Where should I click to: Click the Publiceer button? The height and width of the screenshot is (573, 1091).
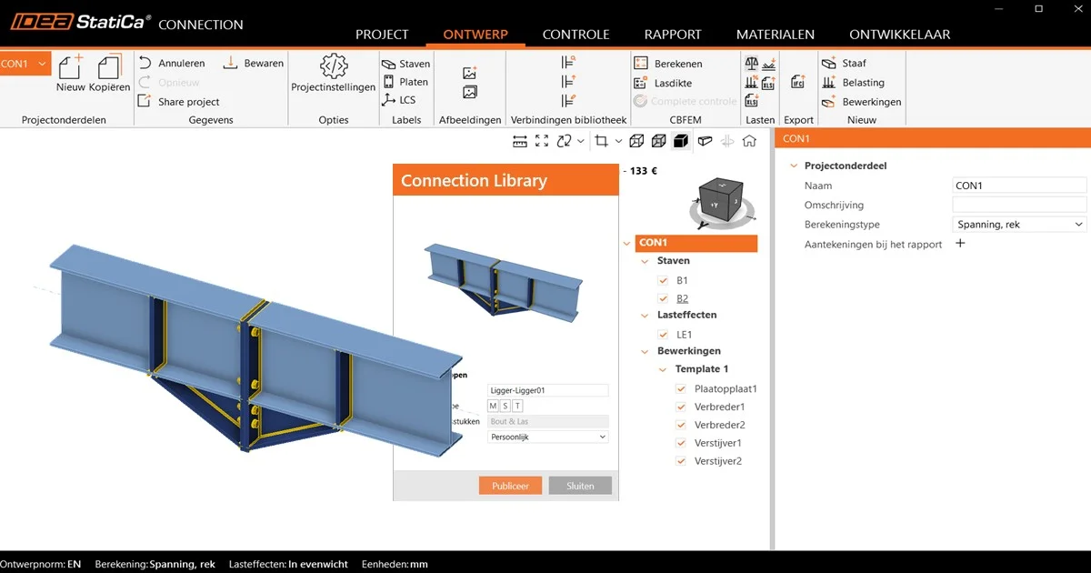point(510,486)
